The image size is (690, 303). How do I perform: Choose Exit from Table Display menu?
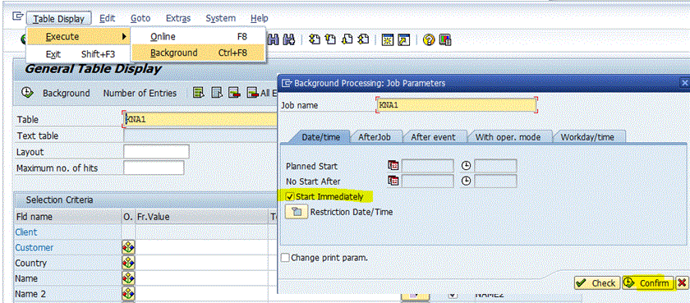pos(78,54)
